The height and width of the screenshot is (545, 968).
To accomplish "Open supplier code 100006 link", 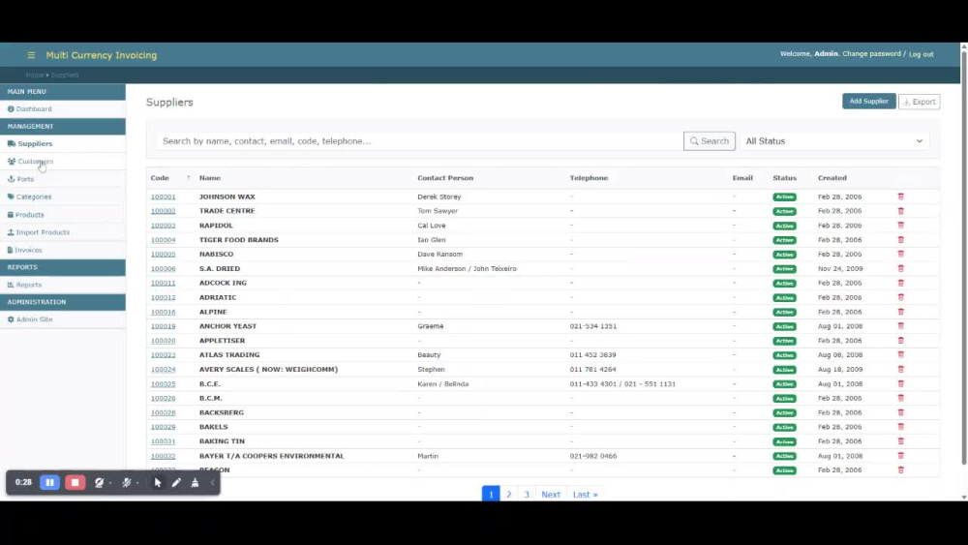I will pyautogui.click(x=163, y=268).
